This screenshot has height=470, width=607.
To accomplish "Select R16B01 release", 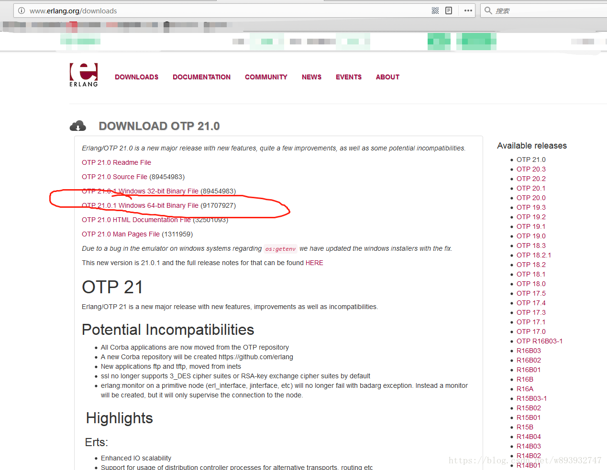I will (x=529, y=370).
